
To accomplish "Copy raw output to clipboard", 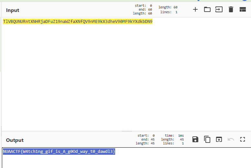I will click(x=207, y=139).
